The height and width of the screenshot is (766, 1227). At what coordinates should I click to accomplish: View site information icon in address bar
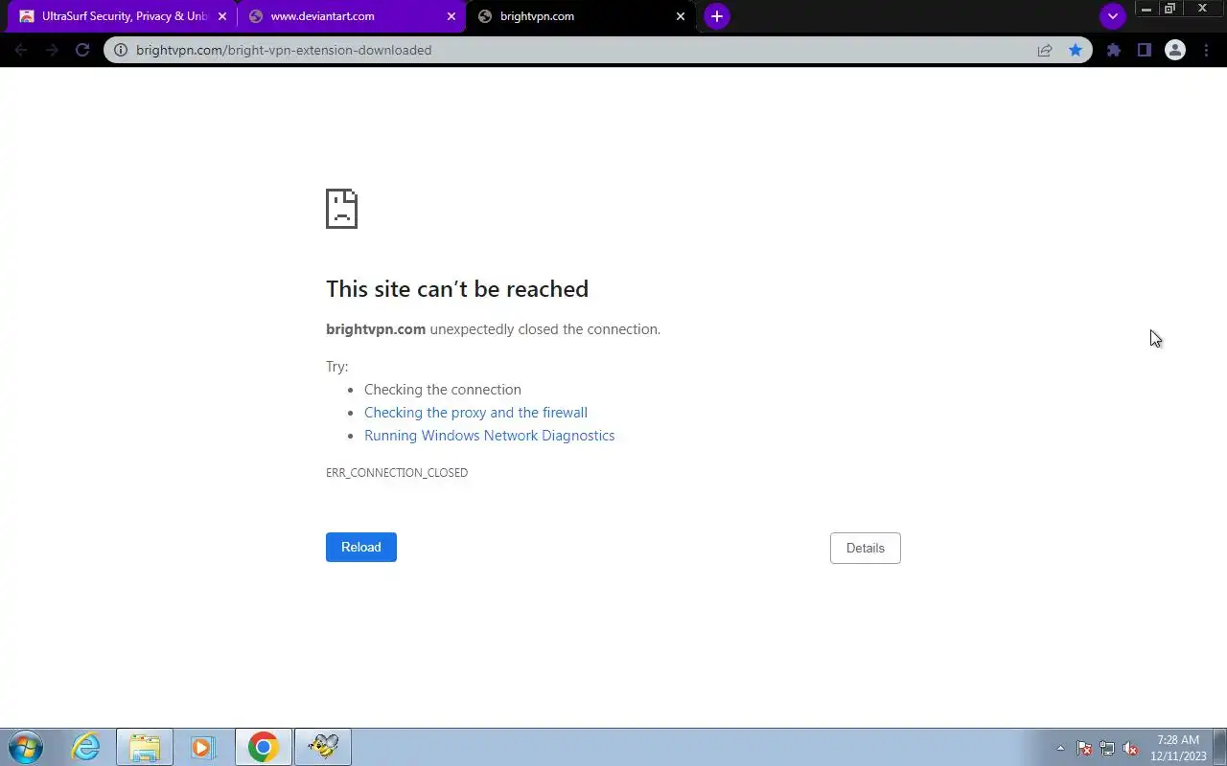point(121,50)
